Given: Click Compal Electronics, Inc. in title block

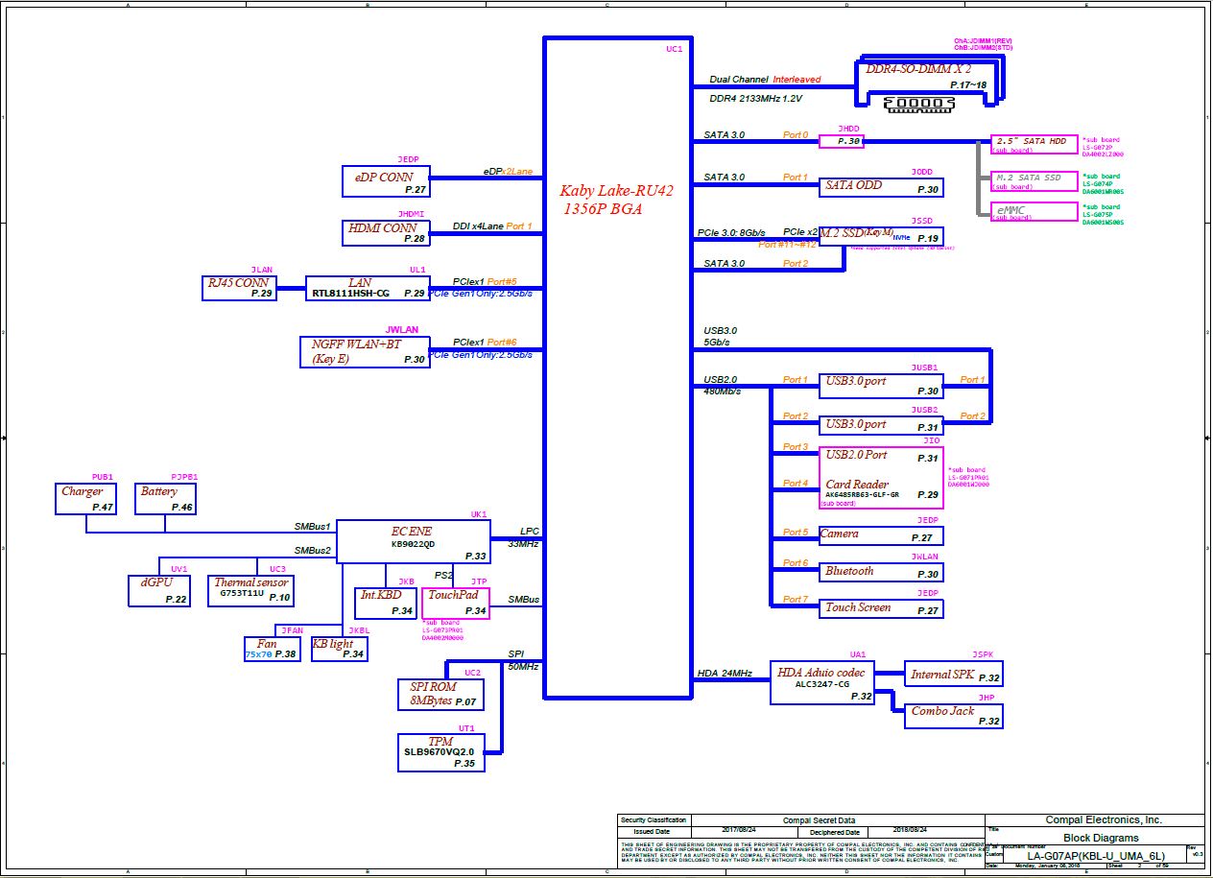Looking at the screenshot, I should tap(1103, 820).
